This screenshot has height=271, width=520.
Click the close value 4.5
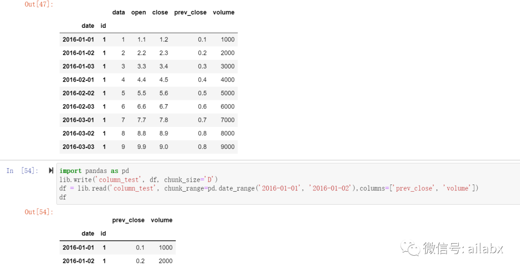point(164,80)
